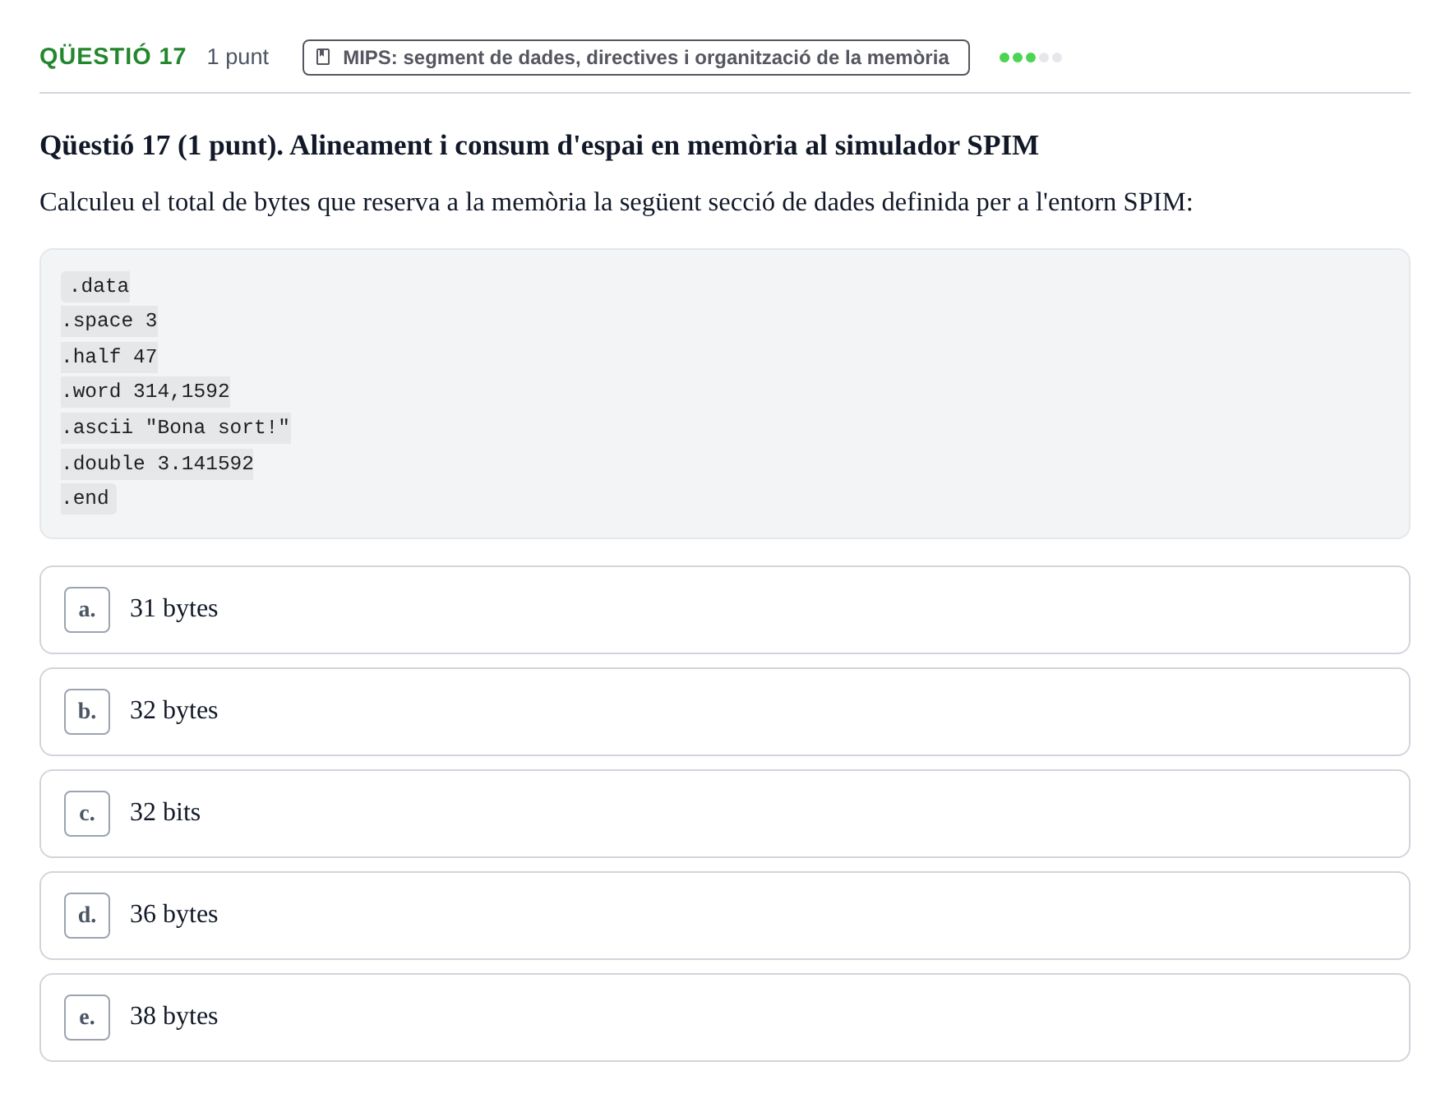Select answer option a. 31 bytes

[725, 610]
